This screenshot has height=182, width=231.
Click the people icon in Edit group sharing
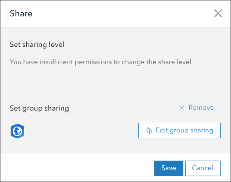149,131
